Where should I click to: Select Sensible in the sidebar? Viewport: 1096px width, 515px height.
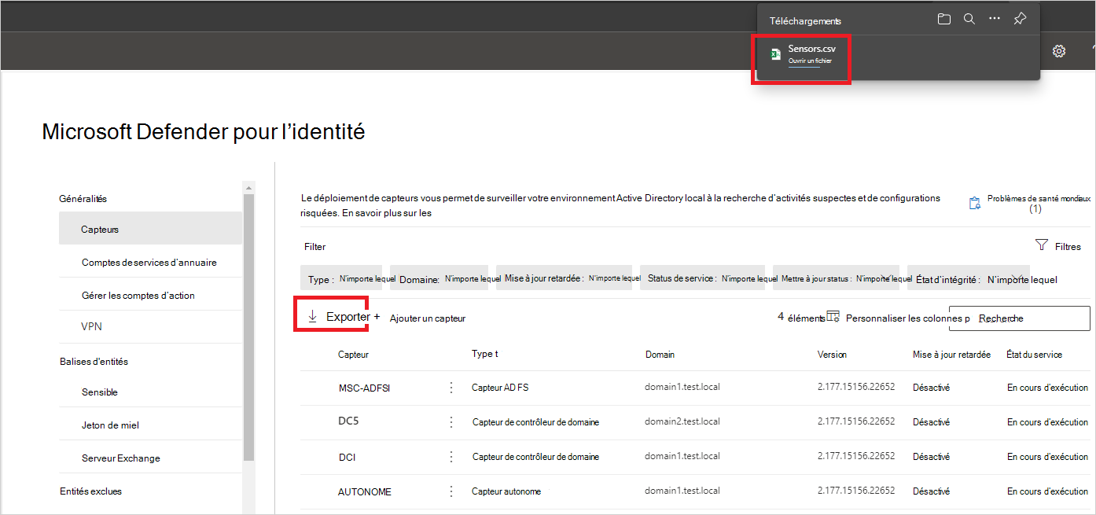coord(100,392)
